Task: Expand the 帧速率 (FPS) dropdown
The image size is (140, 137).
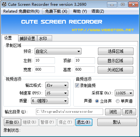Action: pos(57,93)
